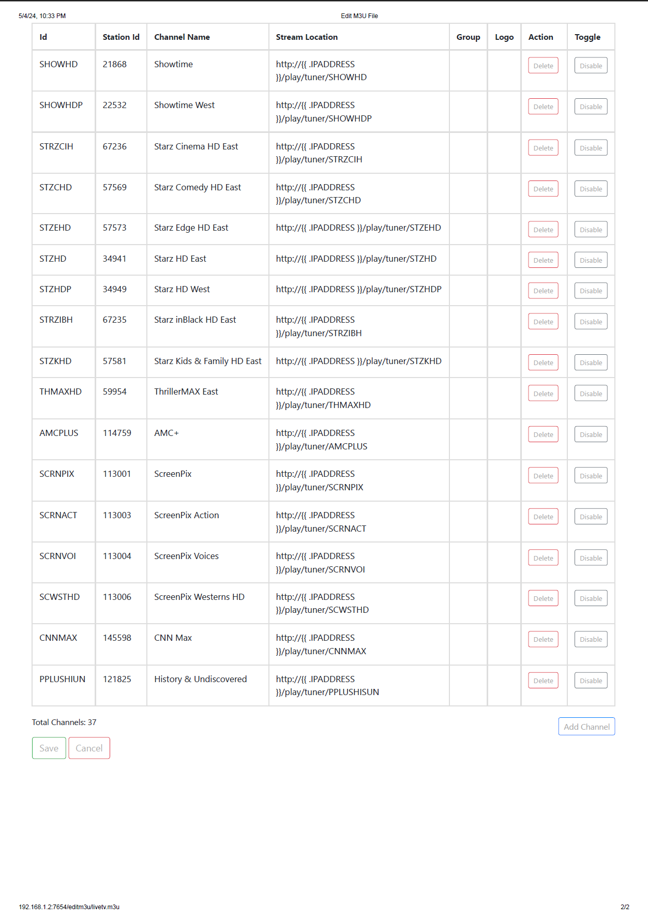Screen dimensions: 648x919
Task: Disable the Starz HD East channel
Action: (591, 260)
